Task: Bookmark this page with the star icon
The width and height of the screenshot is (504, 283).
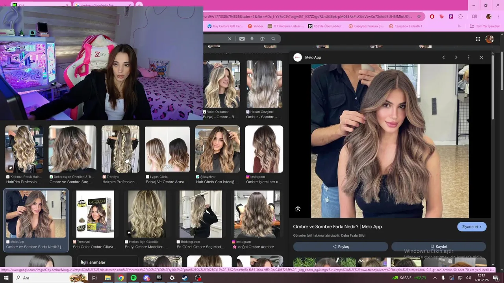Action: [x=419, y=17]
